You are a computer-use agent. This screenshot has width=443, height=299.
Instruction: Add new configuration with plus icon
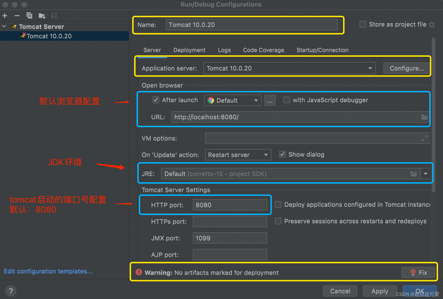click(x=4, y=16)
